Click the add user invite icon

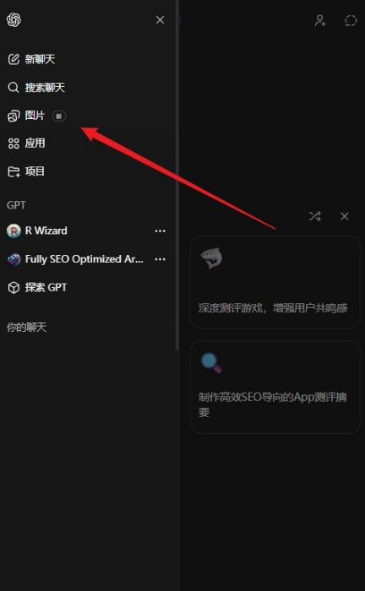click(320, 20)
